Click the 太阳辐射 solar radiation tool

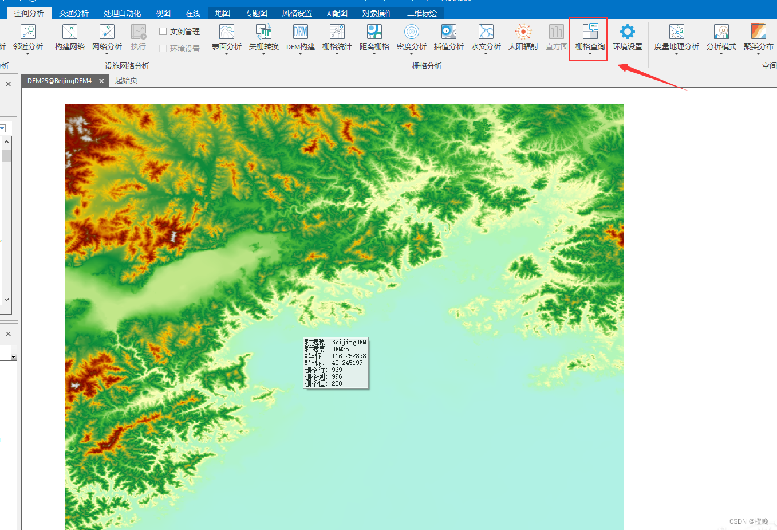[x=522, y=38]
